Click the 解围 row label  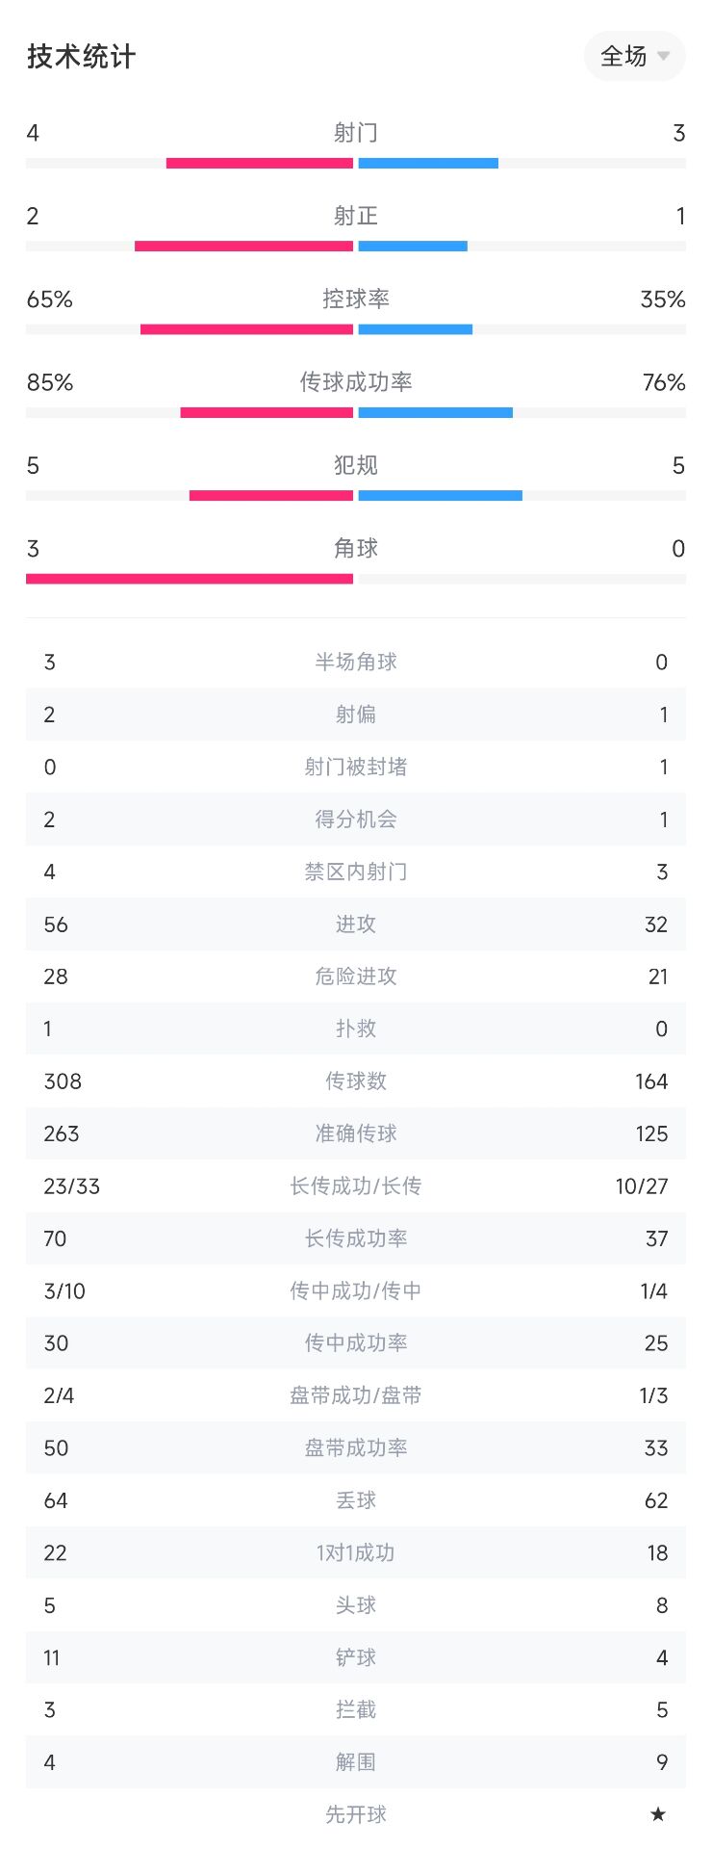tap(356, 1762)
